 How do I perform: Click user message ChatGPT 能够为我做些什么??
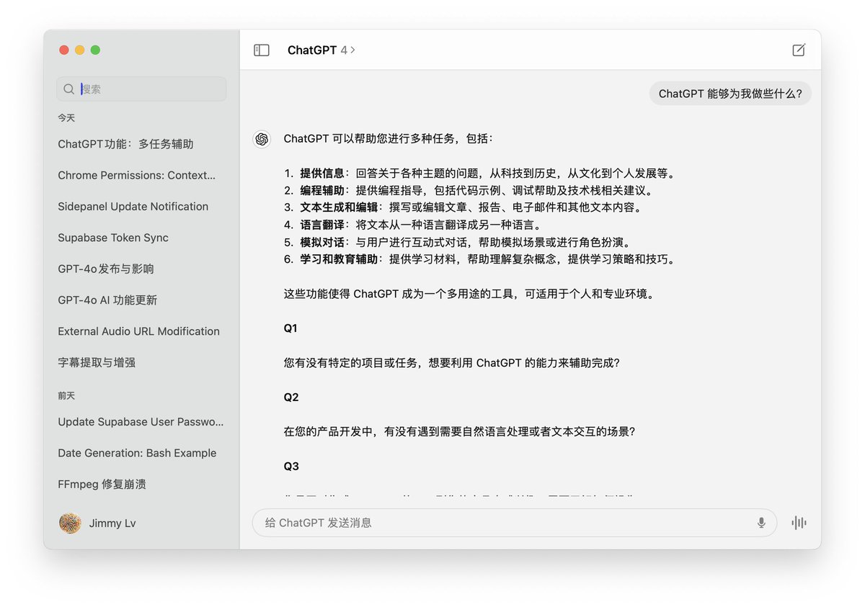pos(730,94)
